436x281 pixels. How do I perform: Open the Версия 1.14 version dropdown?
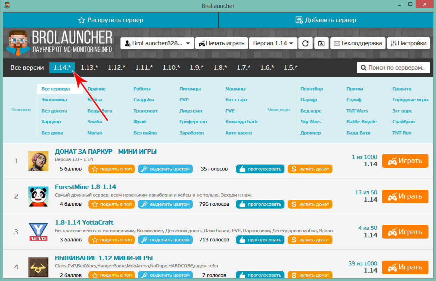point(272,43)
